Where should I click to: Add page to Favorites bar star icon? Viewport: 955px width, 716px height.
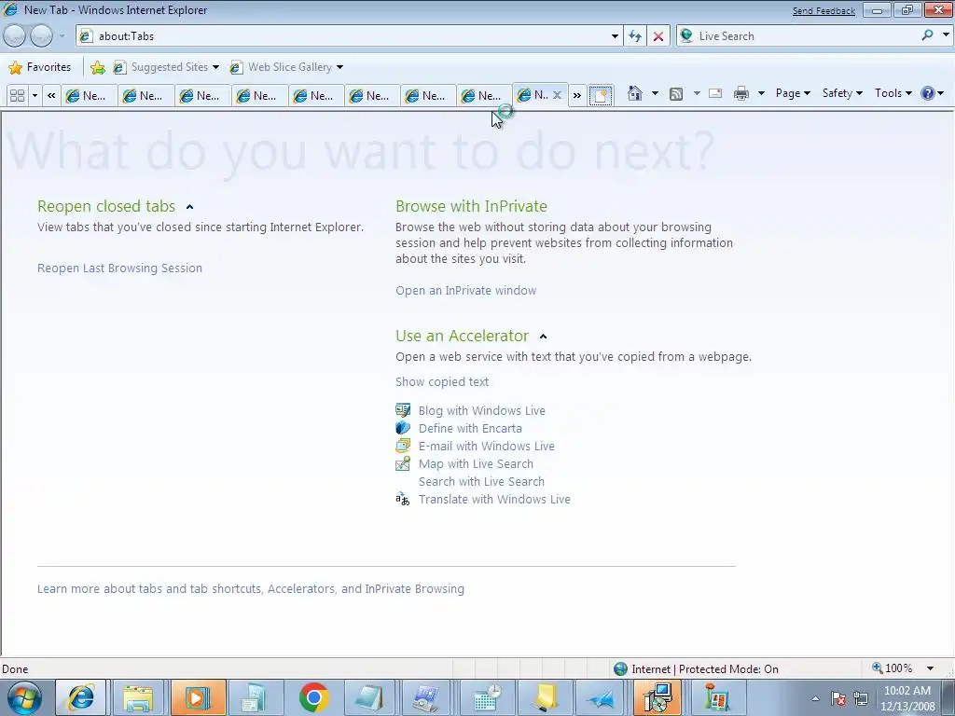coord(97,67)
